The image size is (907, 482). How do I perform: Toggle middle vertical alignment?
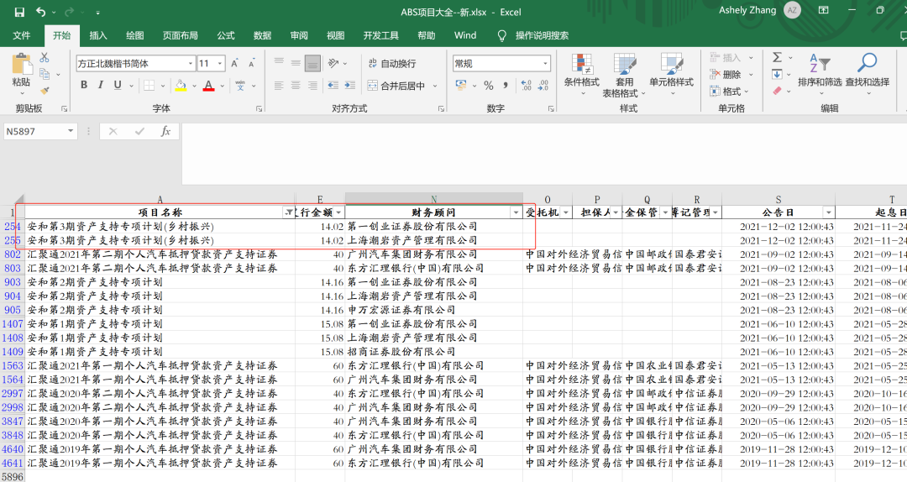pos(296,62)
